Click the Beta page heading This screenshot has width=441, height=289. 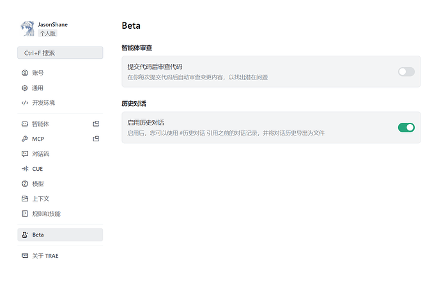tap(131, 26)
